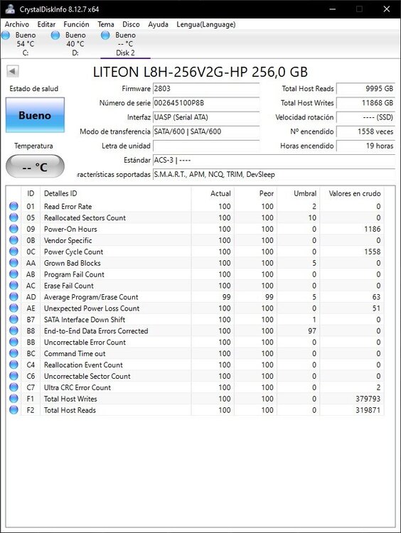The image size is (401, 533).
Task: Click status orb for row F1 Total Host Writes
Action: pyautogui.click(x=14, y=399)
